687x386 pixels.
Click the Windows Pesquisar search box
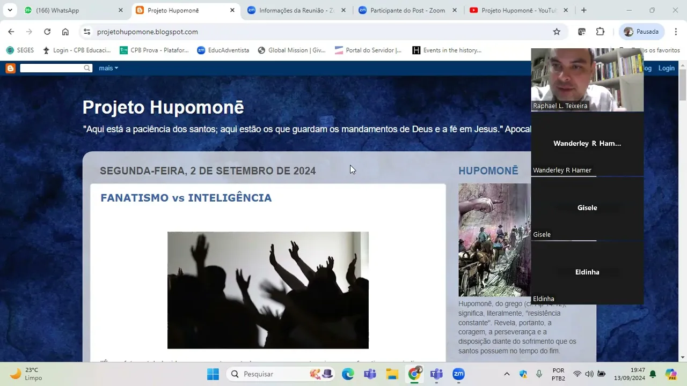pyautogui.click(x=280, y=374)
